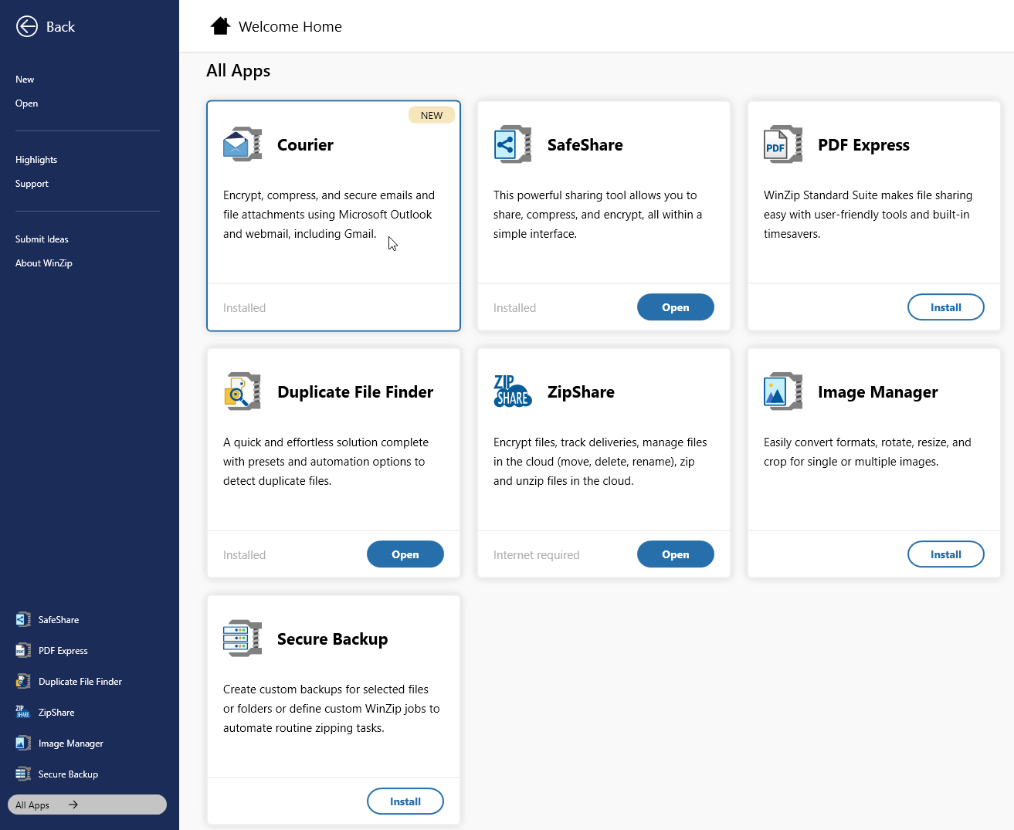Click the Installed status on Courier card
This screenshot has width=1014, height=830.
[244, 308]
